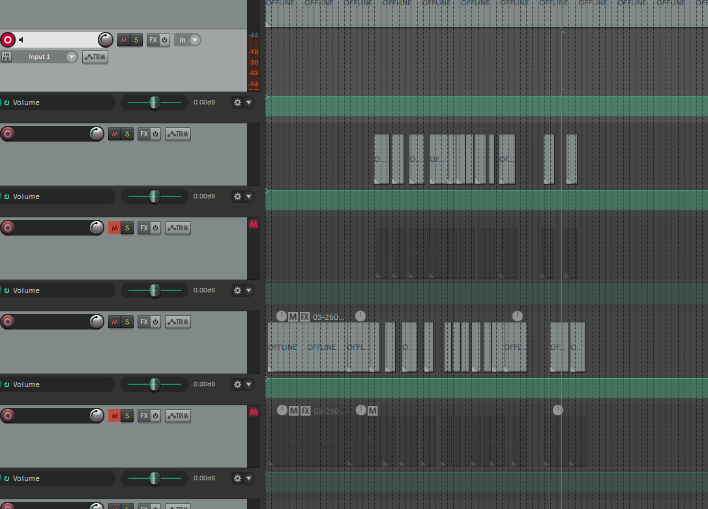Mute the fourth track

point(115,322)
